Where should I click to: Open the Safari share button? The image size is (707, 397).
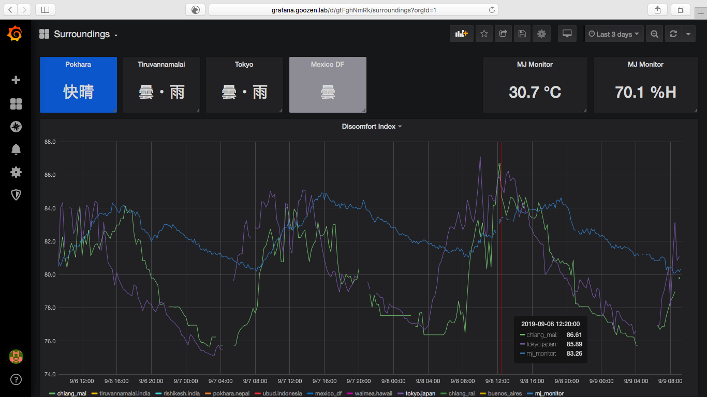(x=657, y=9)
